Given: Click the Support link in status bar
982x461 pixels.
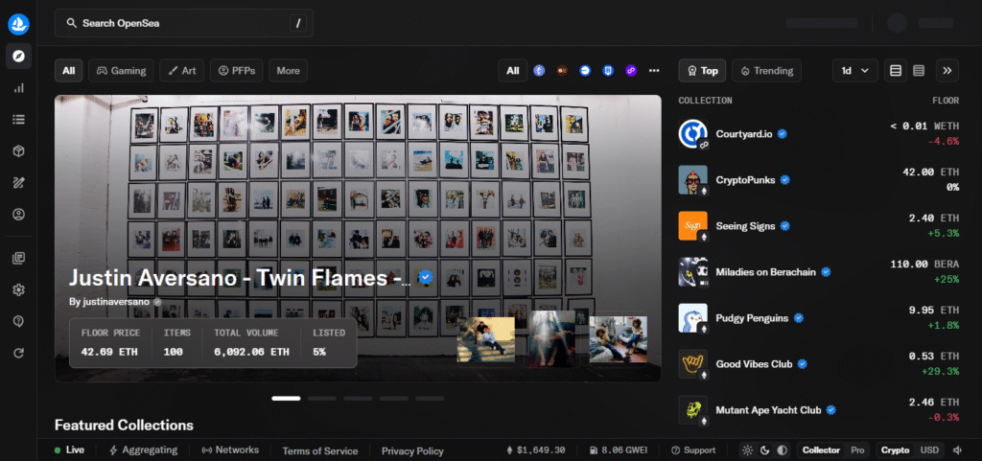Looking at the screenshot, I should [693, 450].
